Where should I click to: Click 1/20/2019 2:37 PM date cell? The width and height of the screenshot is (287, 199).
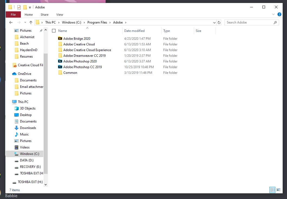pyautogui.click(x=137, y=55)
